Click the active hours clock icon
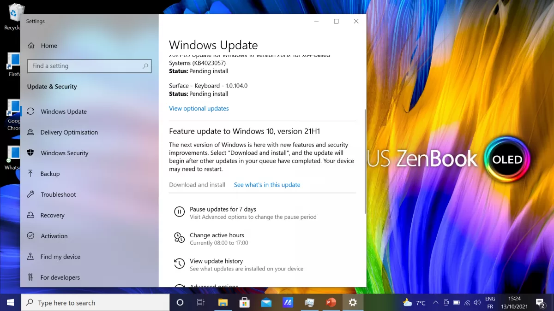 (179, 237)
